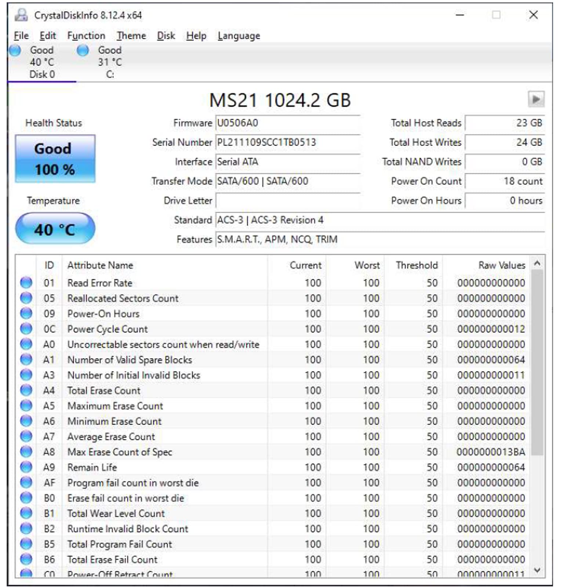Open the Language menu
Screen dimensions: 562x588
point(239,36)
